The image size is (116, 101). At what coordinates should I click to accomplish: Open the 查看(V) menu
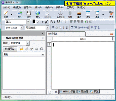pyautogui.click(x=28, y=8)
